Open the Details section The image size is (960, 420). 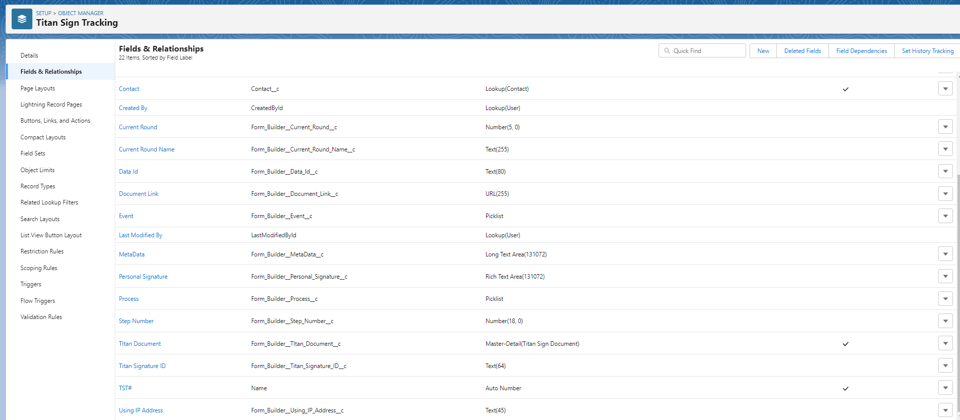tap(29, 56)
